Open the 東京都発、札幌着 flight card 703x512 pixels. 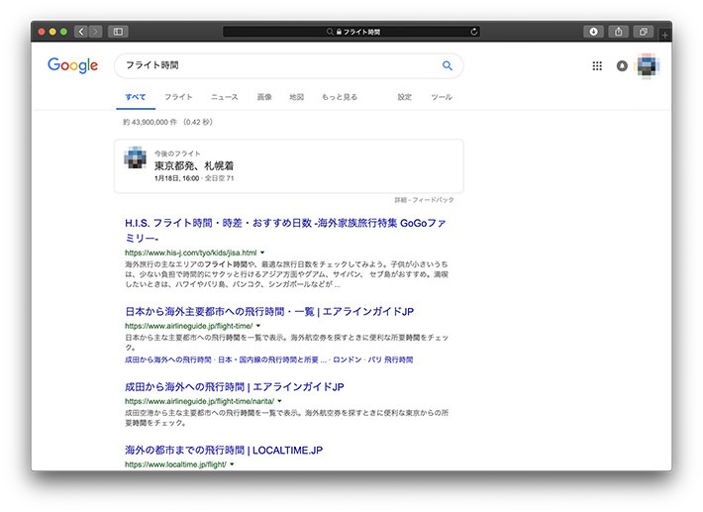point(289,166)
